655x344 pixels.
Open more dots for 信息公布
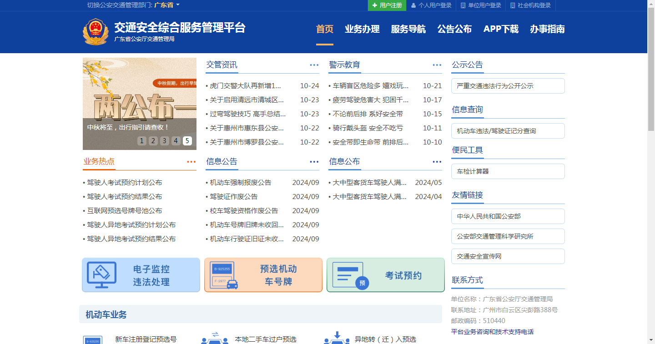pyautogui.click(x=437, y=162)
